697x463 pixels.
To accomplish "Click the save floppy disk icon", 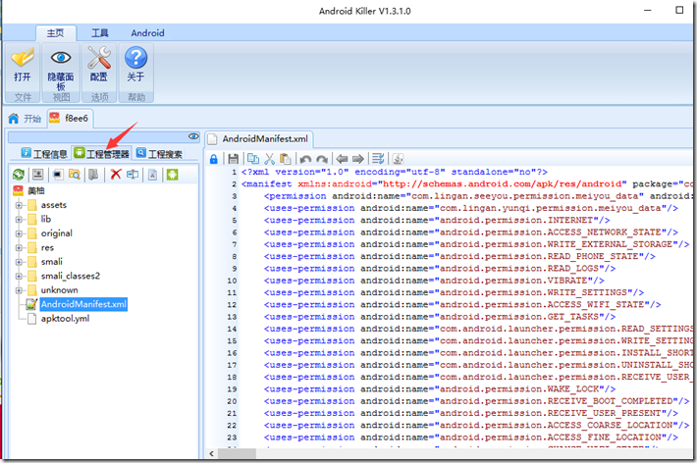I will click(234, 159).
